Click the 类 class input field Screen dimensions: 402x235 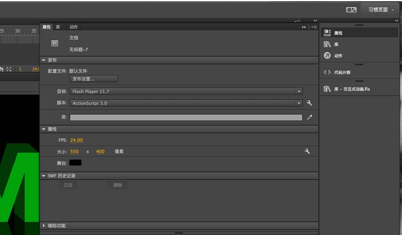point(186,117)
